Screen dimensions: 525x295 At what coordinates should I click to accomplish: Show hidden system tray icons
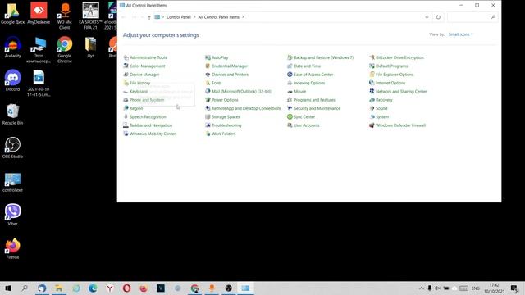pyautogui.click(x=421, y=288)
